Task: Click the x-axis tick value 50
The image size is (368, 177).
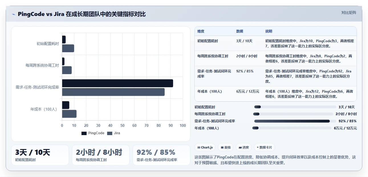Action: click(122, 126)
